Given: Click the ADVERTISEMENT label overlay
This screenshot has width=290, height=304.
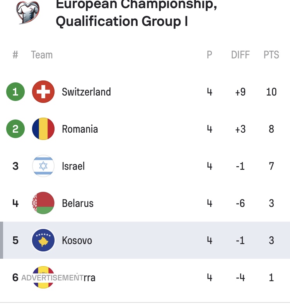Looking at the screenshot, I should click(x=52, y=278).
